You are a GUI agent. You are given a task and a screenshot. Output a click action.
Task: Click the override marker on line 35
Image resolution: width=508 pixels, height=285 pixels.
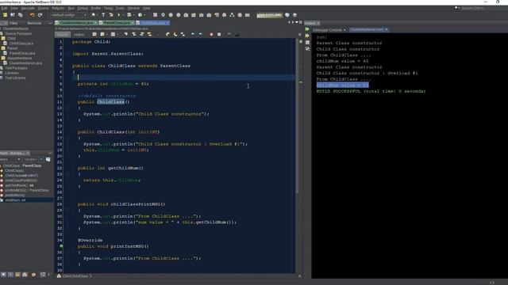coord(61,246)
